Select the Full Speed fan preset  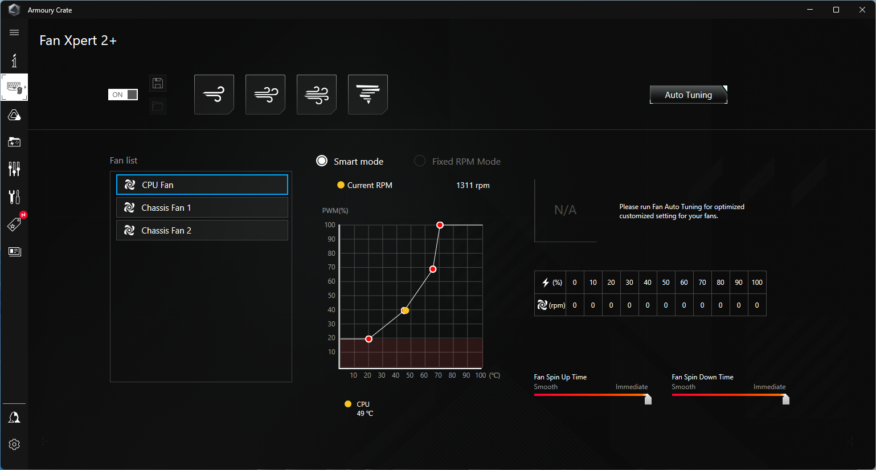tap(368, 95)
